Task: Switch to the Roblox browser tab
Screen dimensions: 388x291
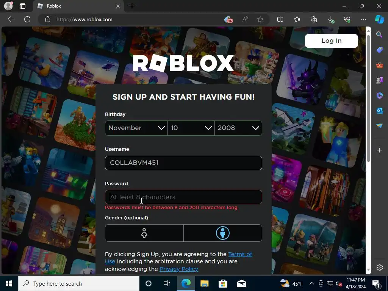Action: (x=78, y=6)
